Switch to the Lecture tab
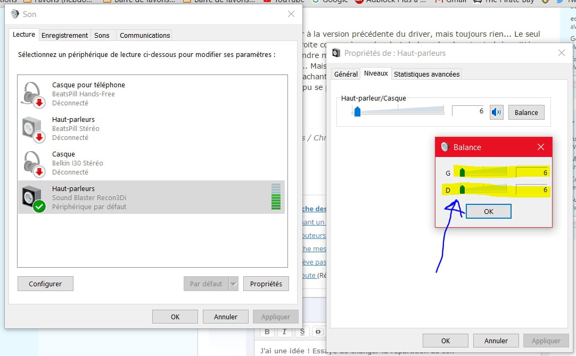The width and height of the screenshot is (576, 356). click(24, 35)
